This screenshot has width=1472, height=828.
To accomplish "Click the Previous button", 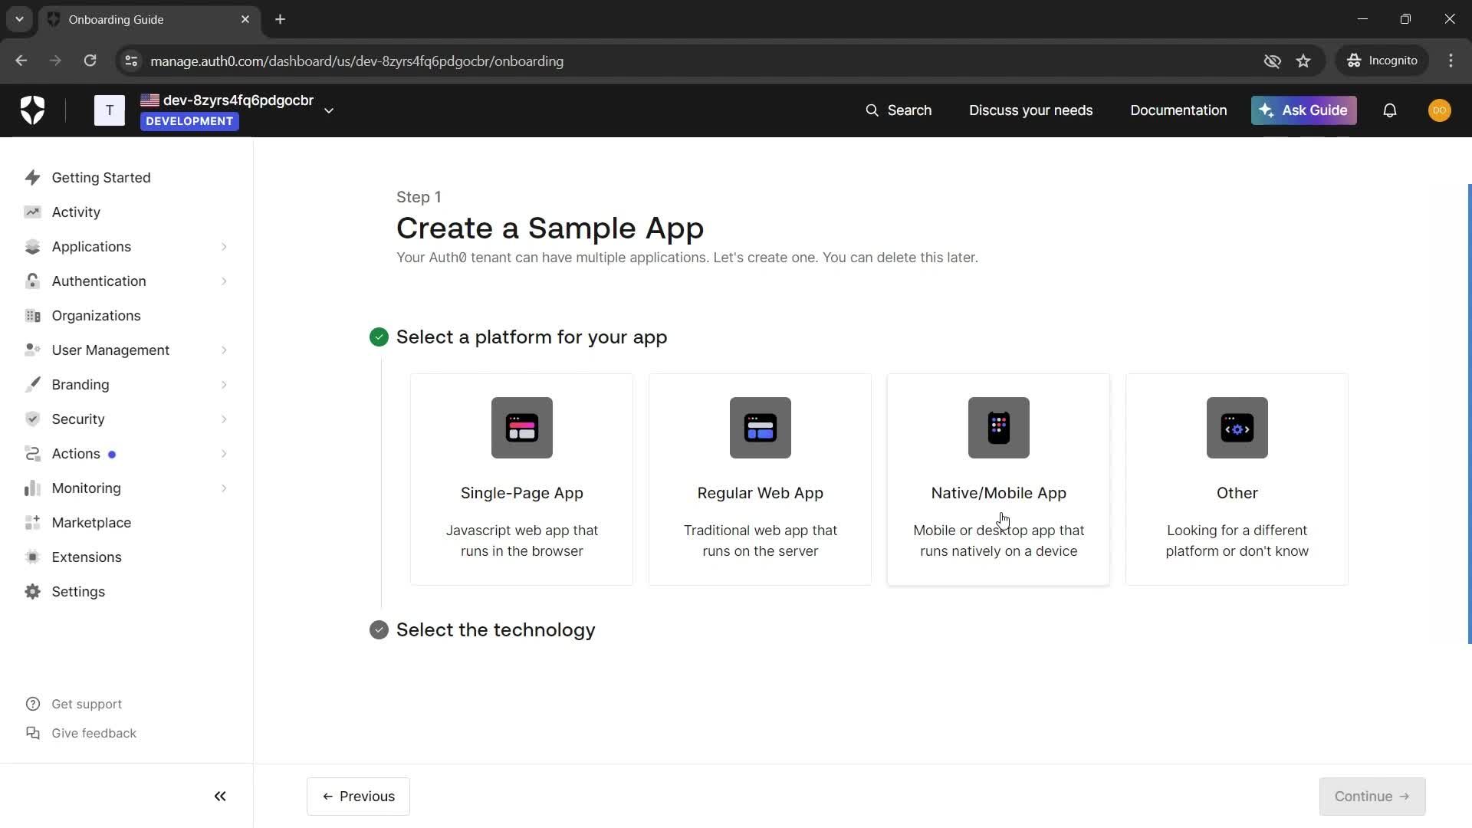I will [x=358, y=797].
